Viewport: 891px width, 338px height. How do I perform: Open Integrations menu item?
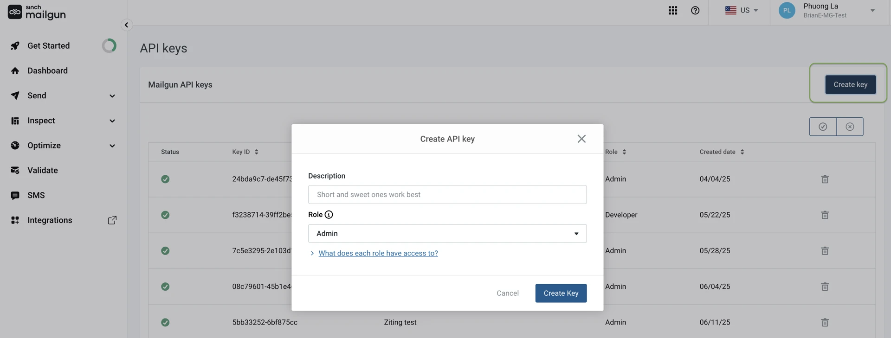50,220
